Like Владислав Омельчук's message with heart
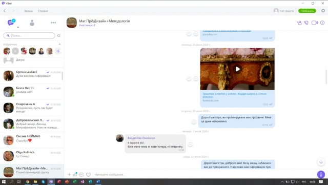The image size is (328, 185). pos(190,144)
